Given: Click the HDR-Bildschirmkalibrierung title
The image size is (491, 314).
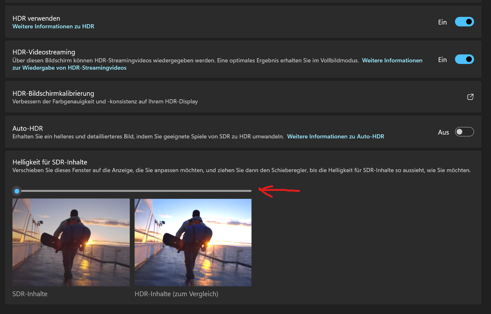Looking at the screenshot, I should pos(53,94).
